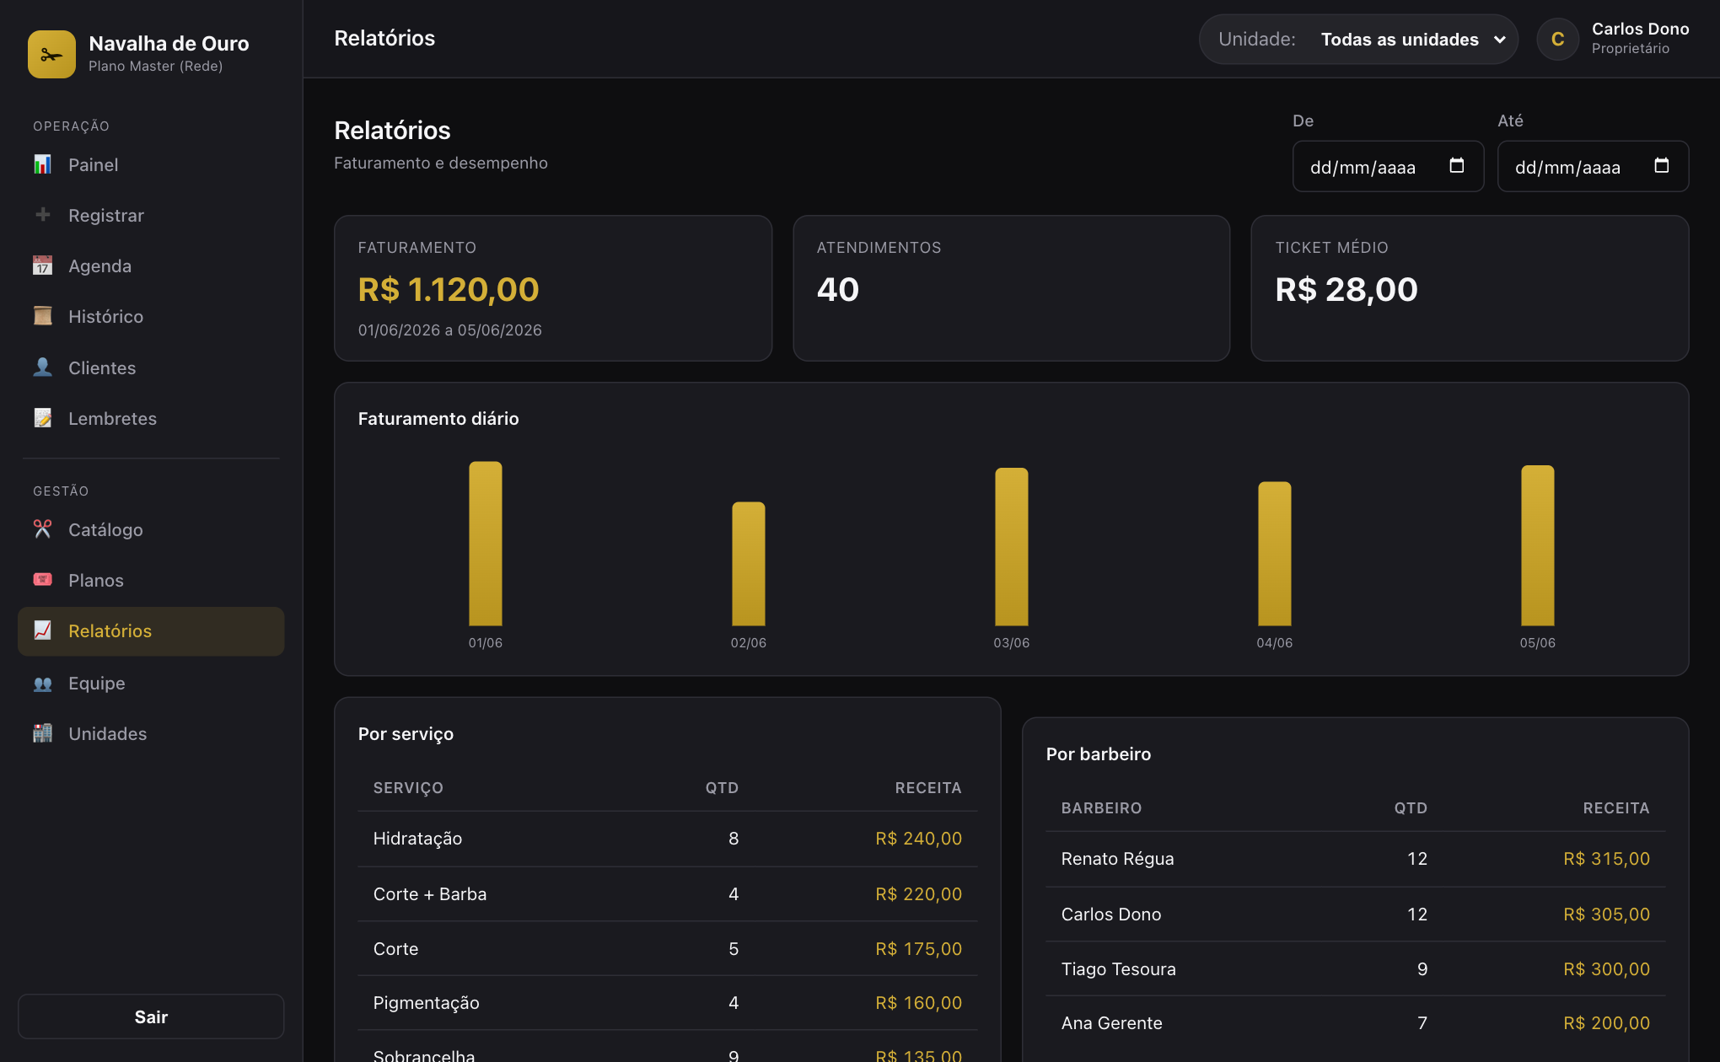Viewport: 1720px width, 1062px height.
Task: Click the R$ 220,00 revenue cell
Action: pos(918,893)
